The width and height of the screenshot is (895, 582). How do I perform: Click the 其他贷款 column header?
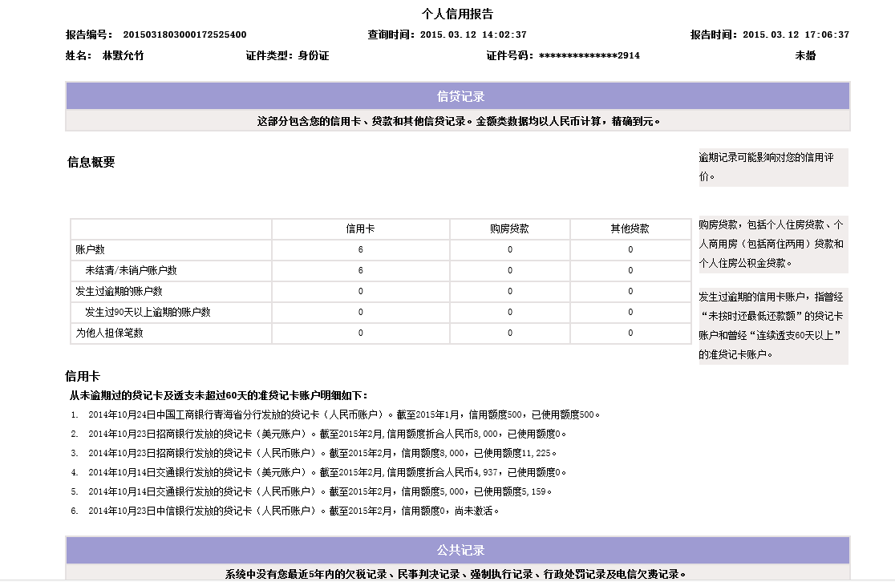click(630, 228)
